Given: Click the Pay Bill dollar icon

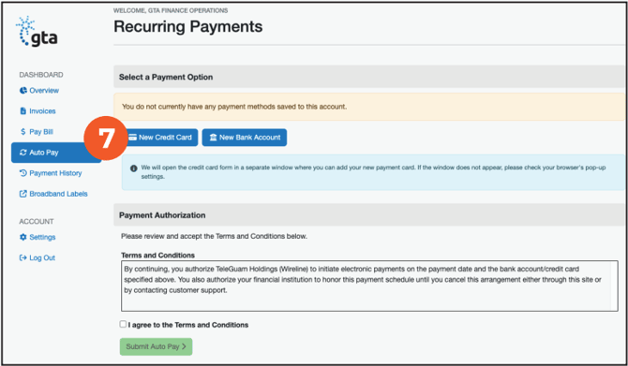Looking at the screenshot, I should click(x=23, y=132).
